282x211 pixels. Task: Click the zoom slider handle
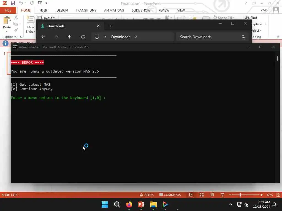tap(240, 195)
